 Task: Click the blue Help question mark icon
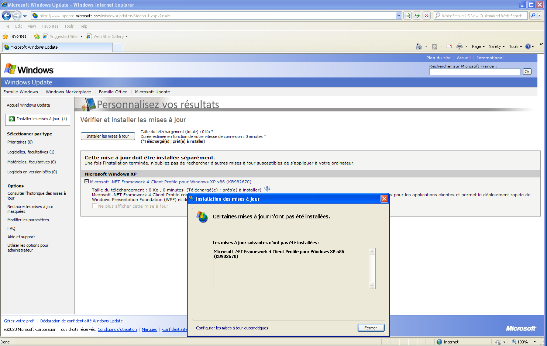pyautogui.click(x=528, y=46)
